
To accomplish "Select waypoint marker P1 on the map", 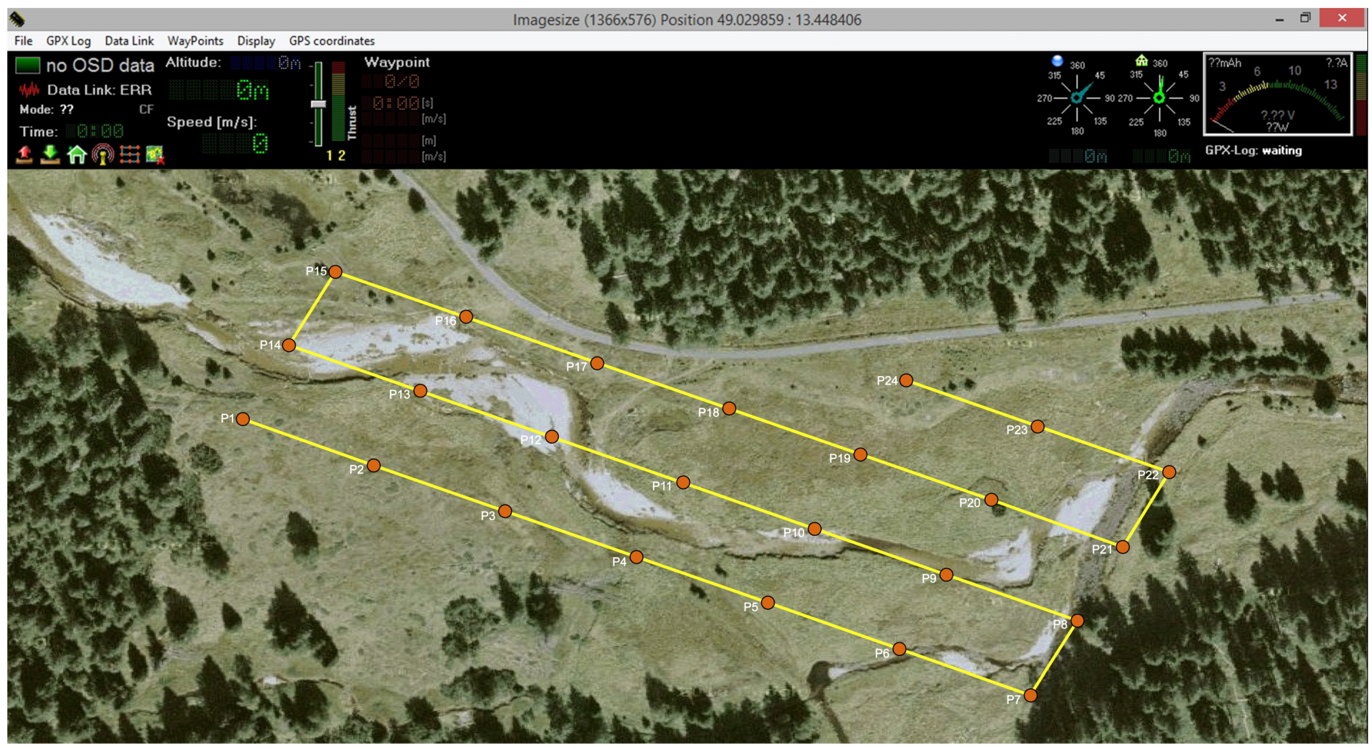I will coord(243,420).
